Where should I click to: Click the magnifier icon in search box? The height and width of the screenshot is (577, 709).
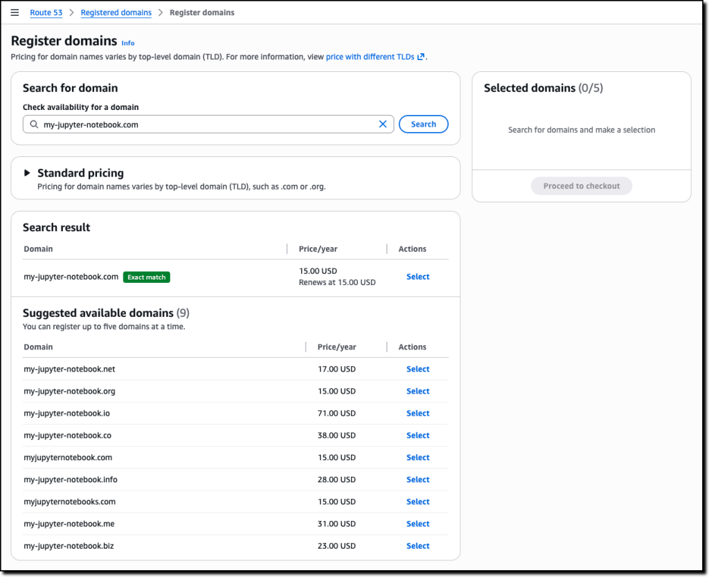(34, 125)
